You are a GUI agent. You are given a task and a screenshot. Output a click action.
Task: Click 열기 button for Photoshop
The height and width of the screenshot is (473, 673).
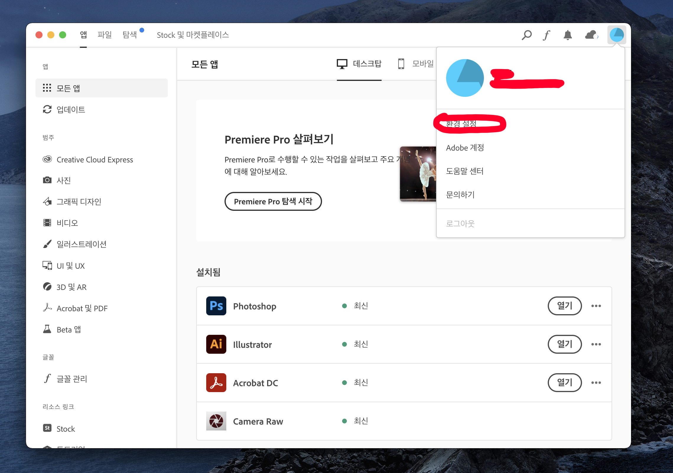click(565, 306)
